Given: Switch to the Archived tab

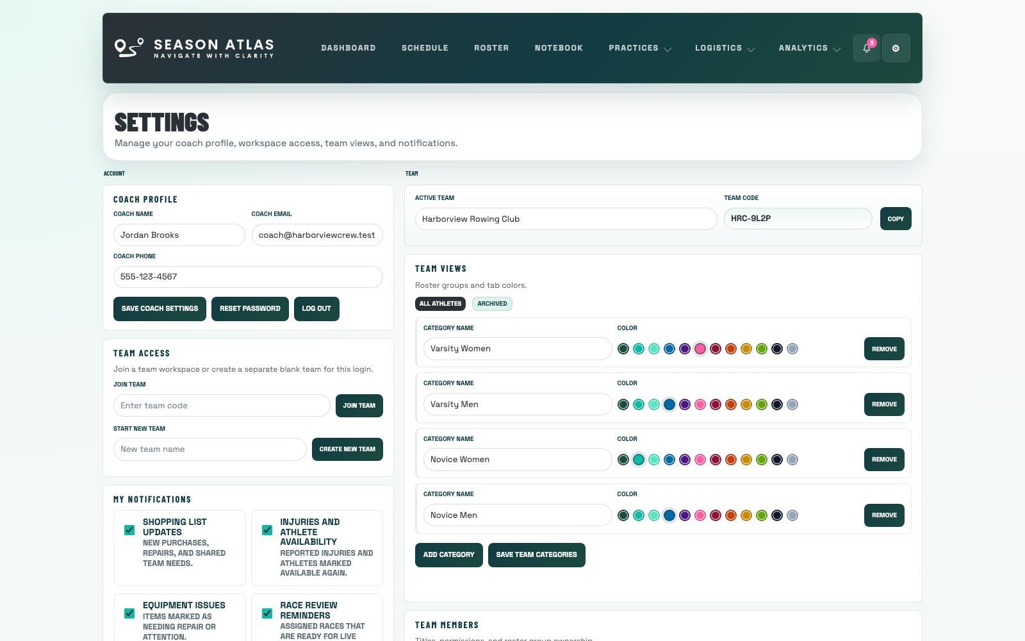Looking at the screenshot, I should (x=492, y=304).
